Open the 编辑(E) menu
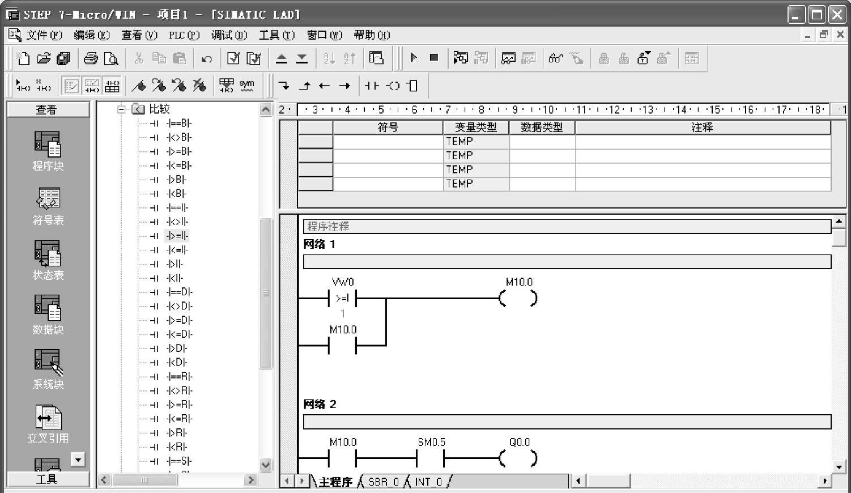 tap(92, 35)
